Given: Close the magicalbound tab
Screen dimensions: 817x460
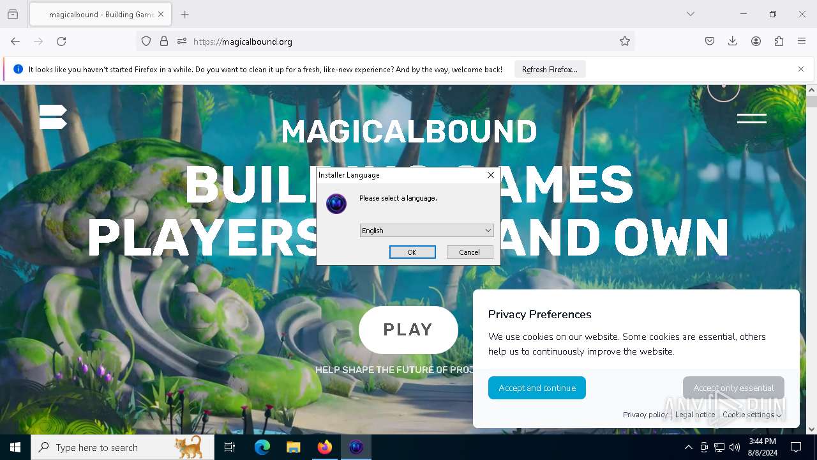Looking at the screenshot, I should click(x=161, y=14).
